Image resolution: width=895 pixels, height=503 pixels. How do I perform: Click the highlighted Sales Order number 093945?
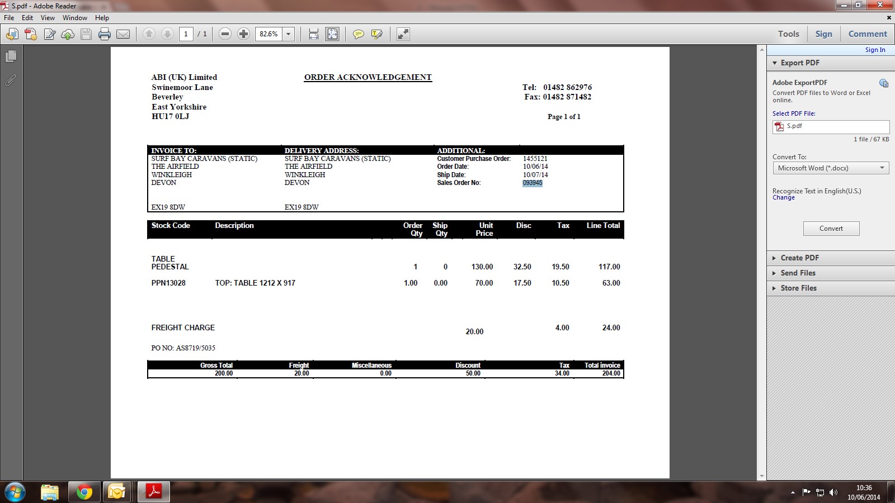tap(533, 183)
